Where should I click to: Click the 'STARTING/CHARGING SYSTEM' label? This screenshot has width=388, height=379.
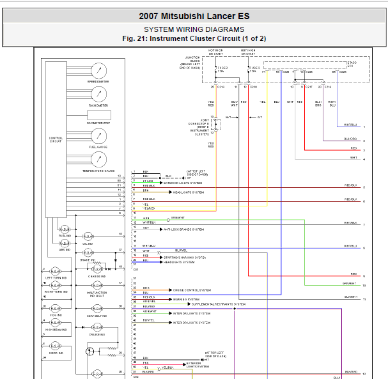185,258
